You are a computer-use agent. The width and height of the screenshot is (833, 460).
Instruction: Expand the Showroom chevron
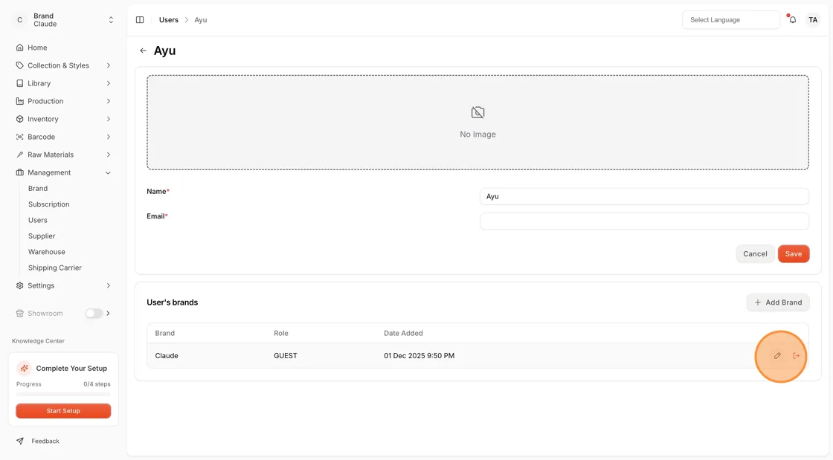tap(109, 314)
